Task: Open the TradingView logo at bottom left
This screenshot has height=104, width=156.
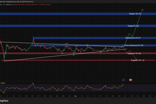Action: tap(4, 101)
